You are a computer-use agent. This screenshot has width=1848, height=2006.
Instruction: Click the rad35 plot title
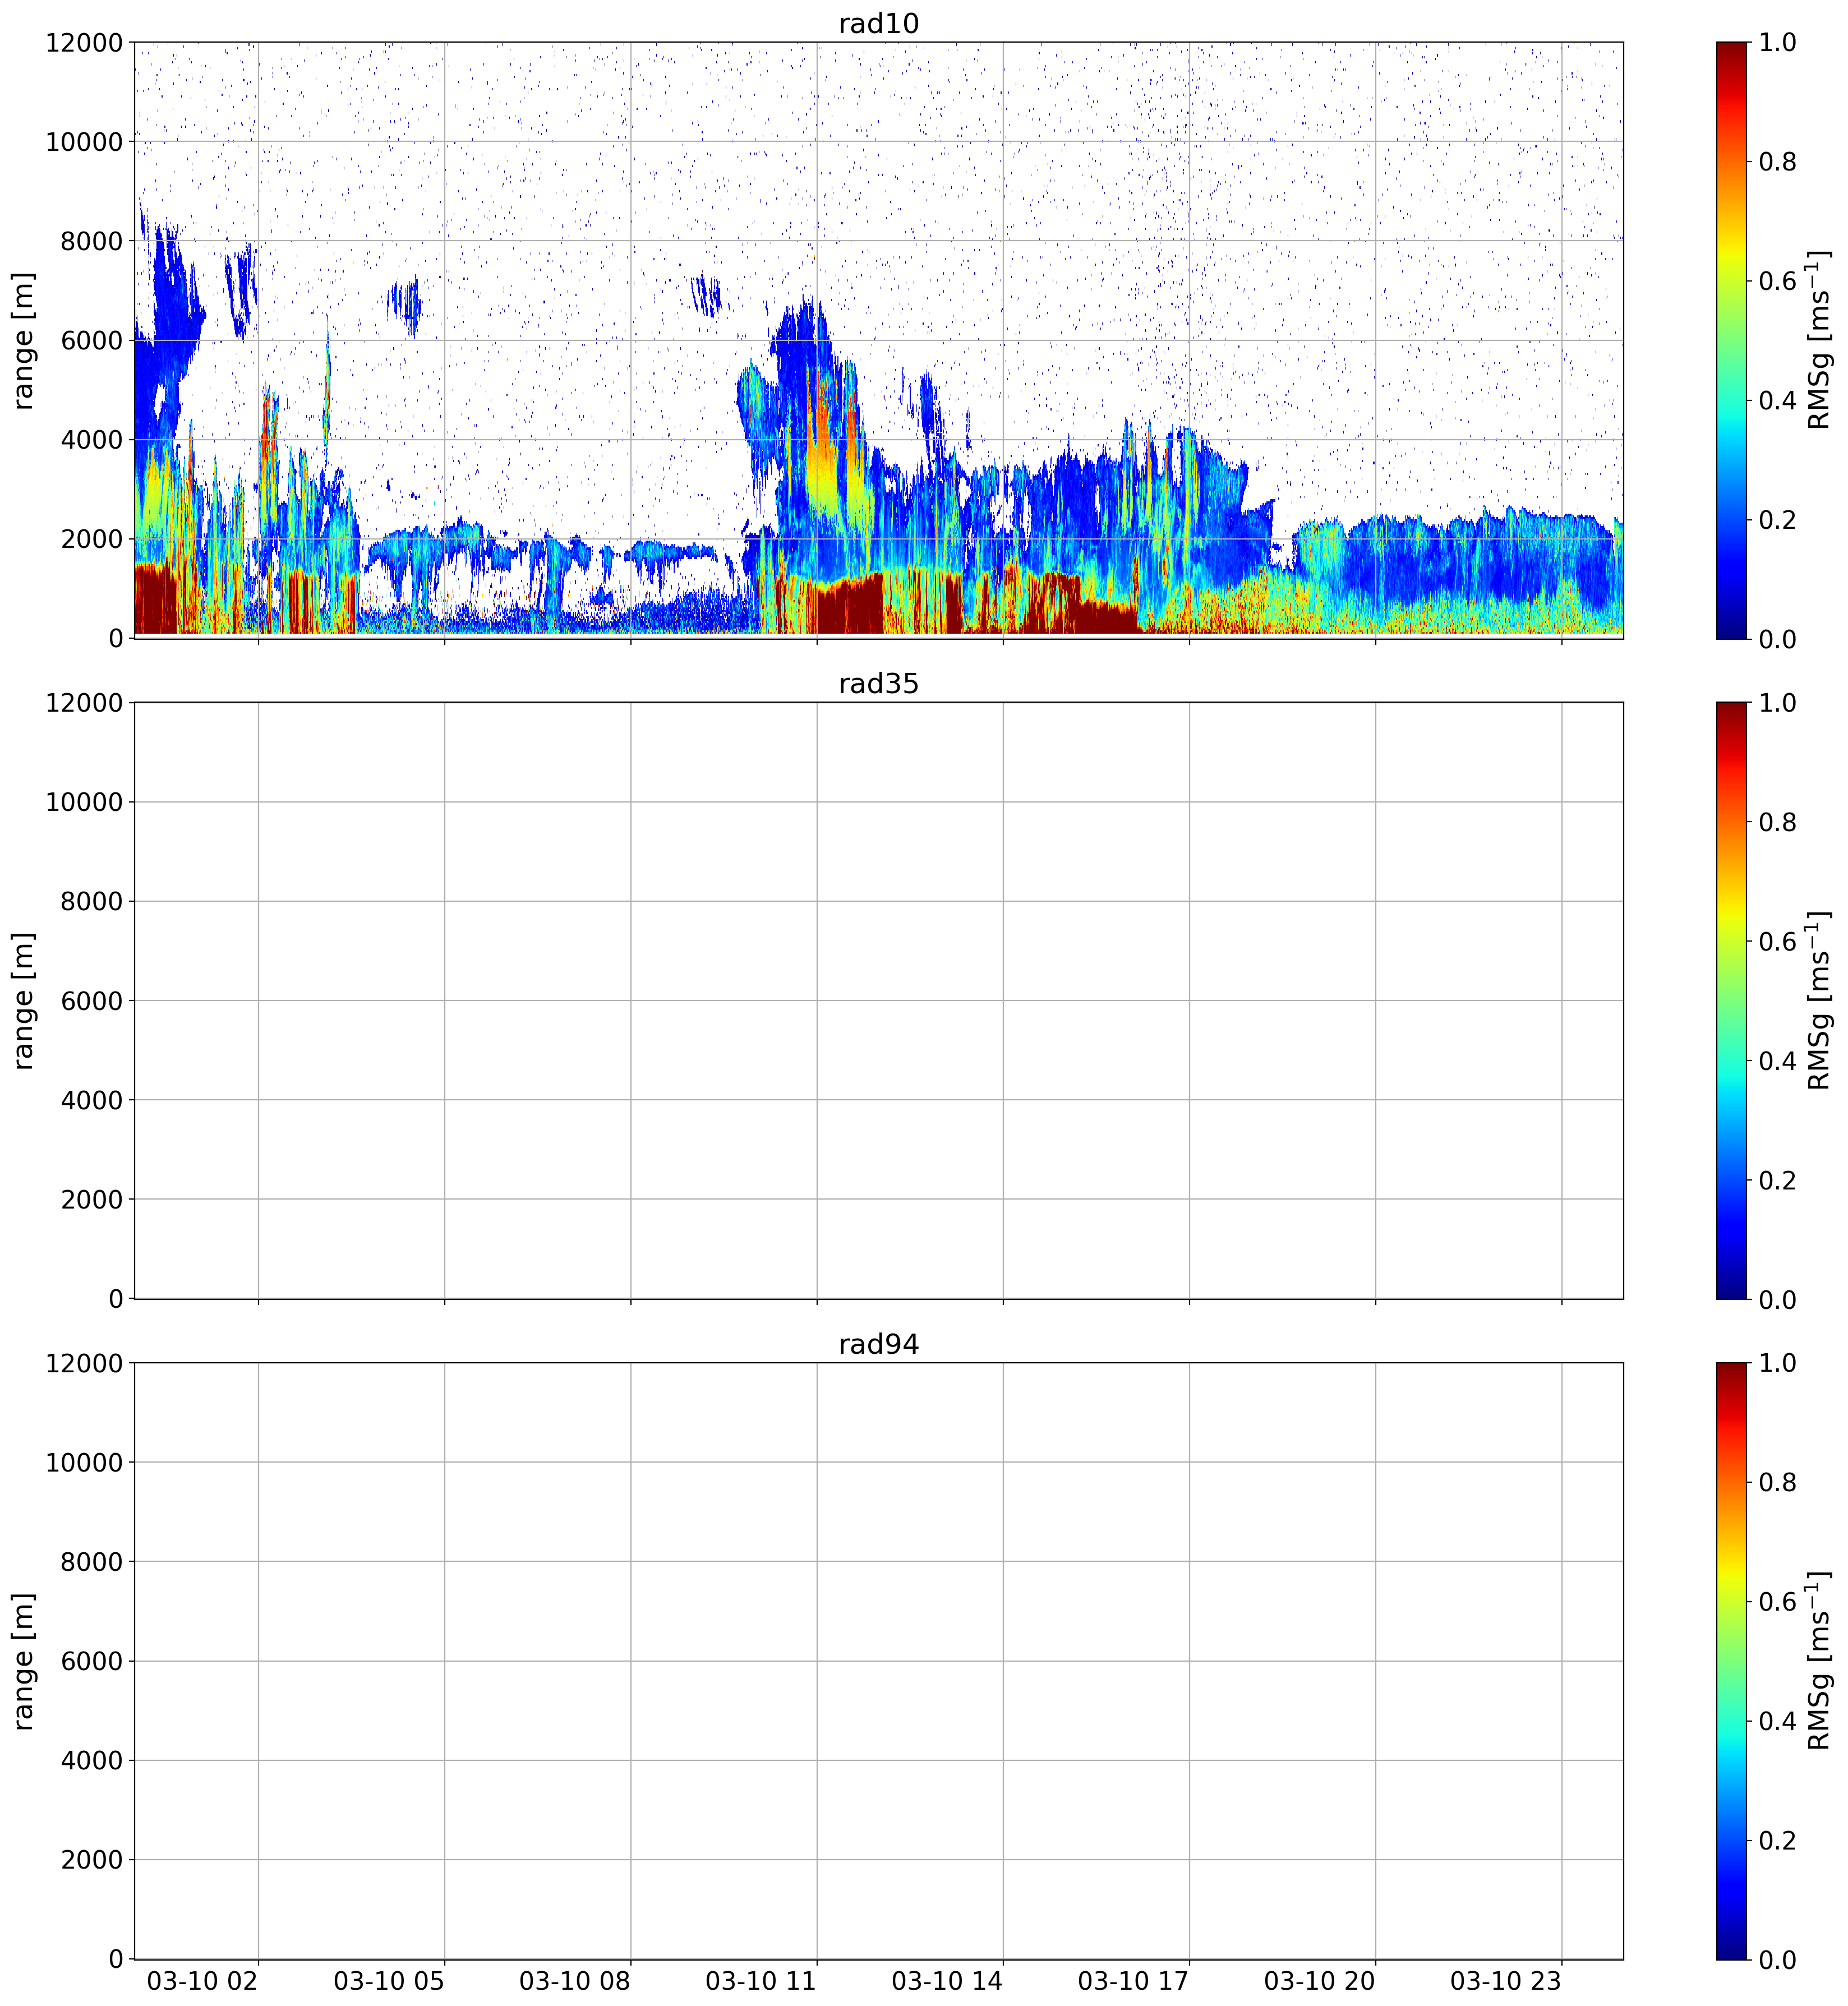click(878, 684)
